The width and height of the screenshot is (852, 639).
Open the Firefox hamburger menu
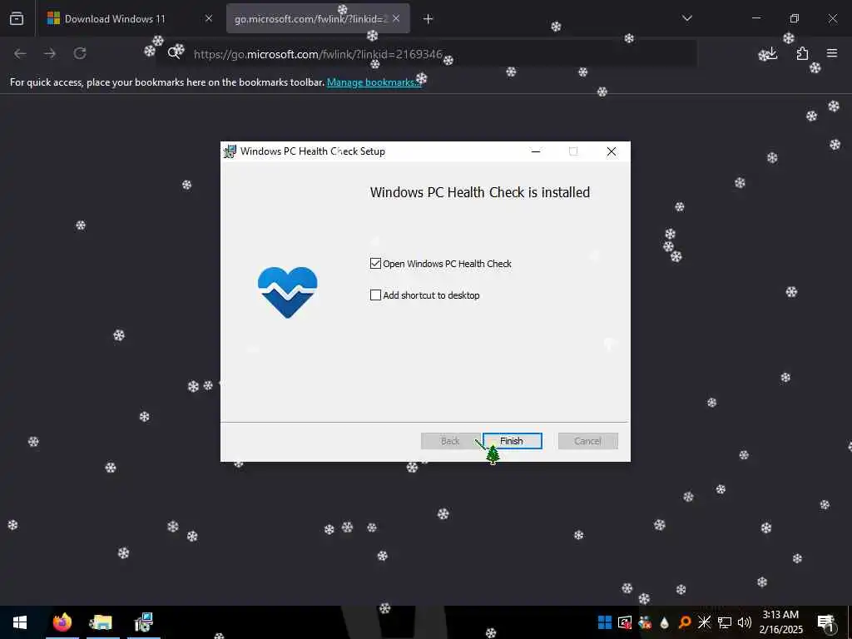coord(832,53)
